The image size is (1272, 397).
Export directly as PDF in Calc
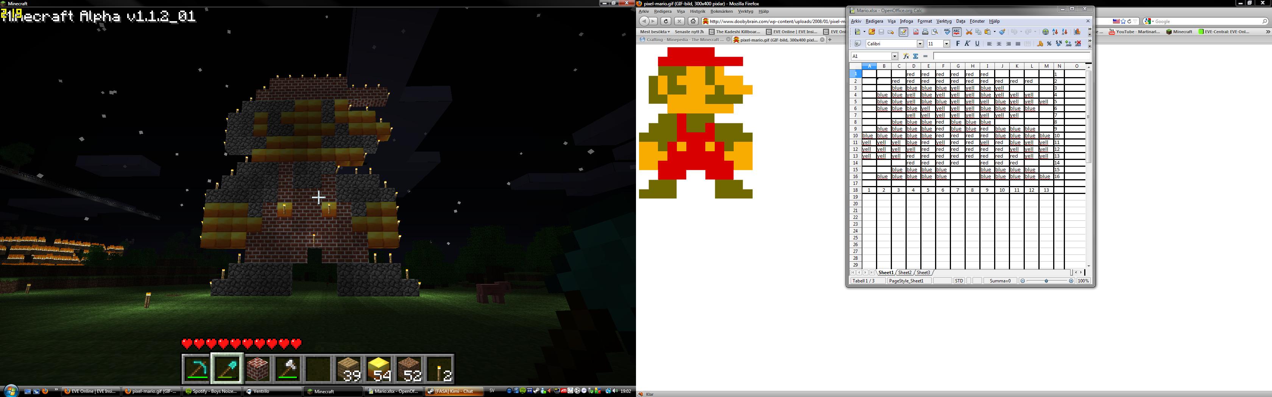(x=916, y=32)
